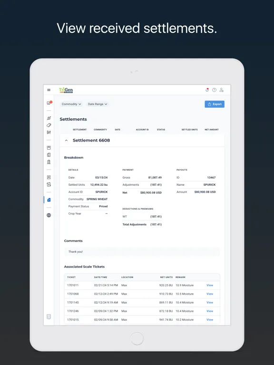274x365 pixels.
Task: Click the NET AMOUNT column header
Action: 212,130
